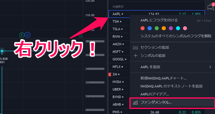Select AMZN in the watchlist
The image size is (215, 114).
point(117,44)
